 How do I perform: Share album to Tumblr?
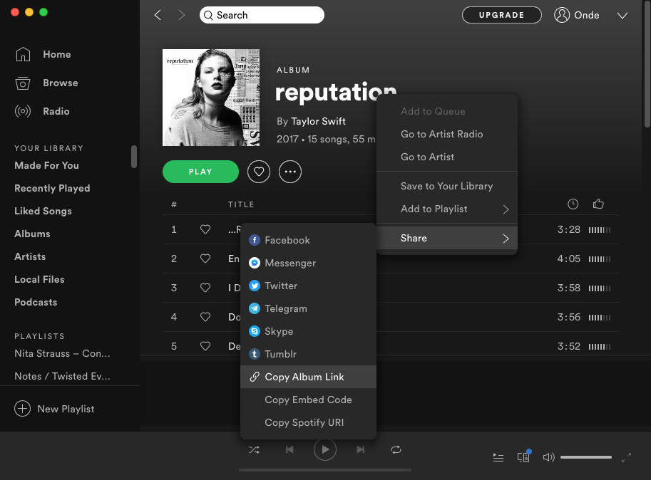coord(308,354)
